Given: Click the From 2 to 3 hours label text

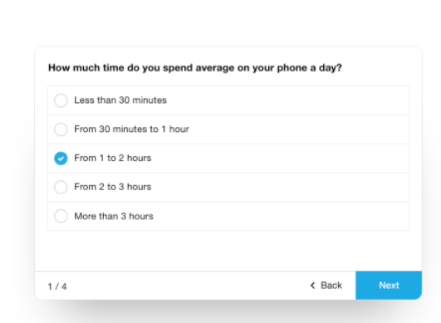Looking at the screenshot, I should pos(112,187).
